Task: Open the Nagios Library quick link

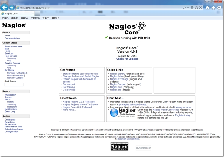Action: coord(118,74)
